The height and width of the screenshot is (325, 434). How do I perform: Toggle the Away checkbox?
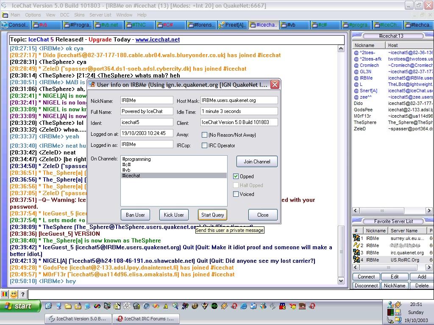pos(205,135)
